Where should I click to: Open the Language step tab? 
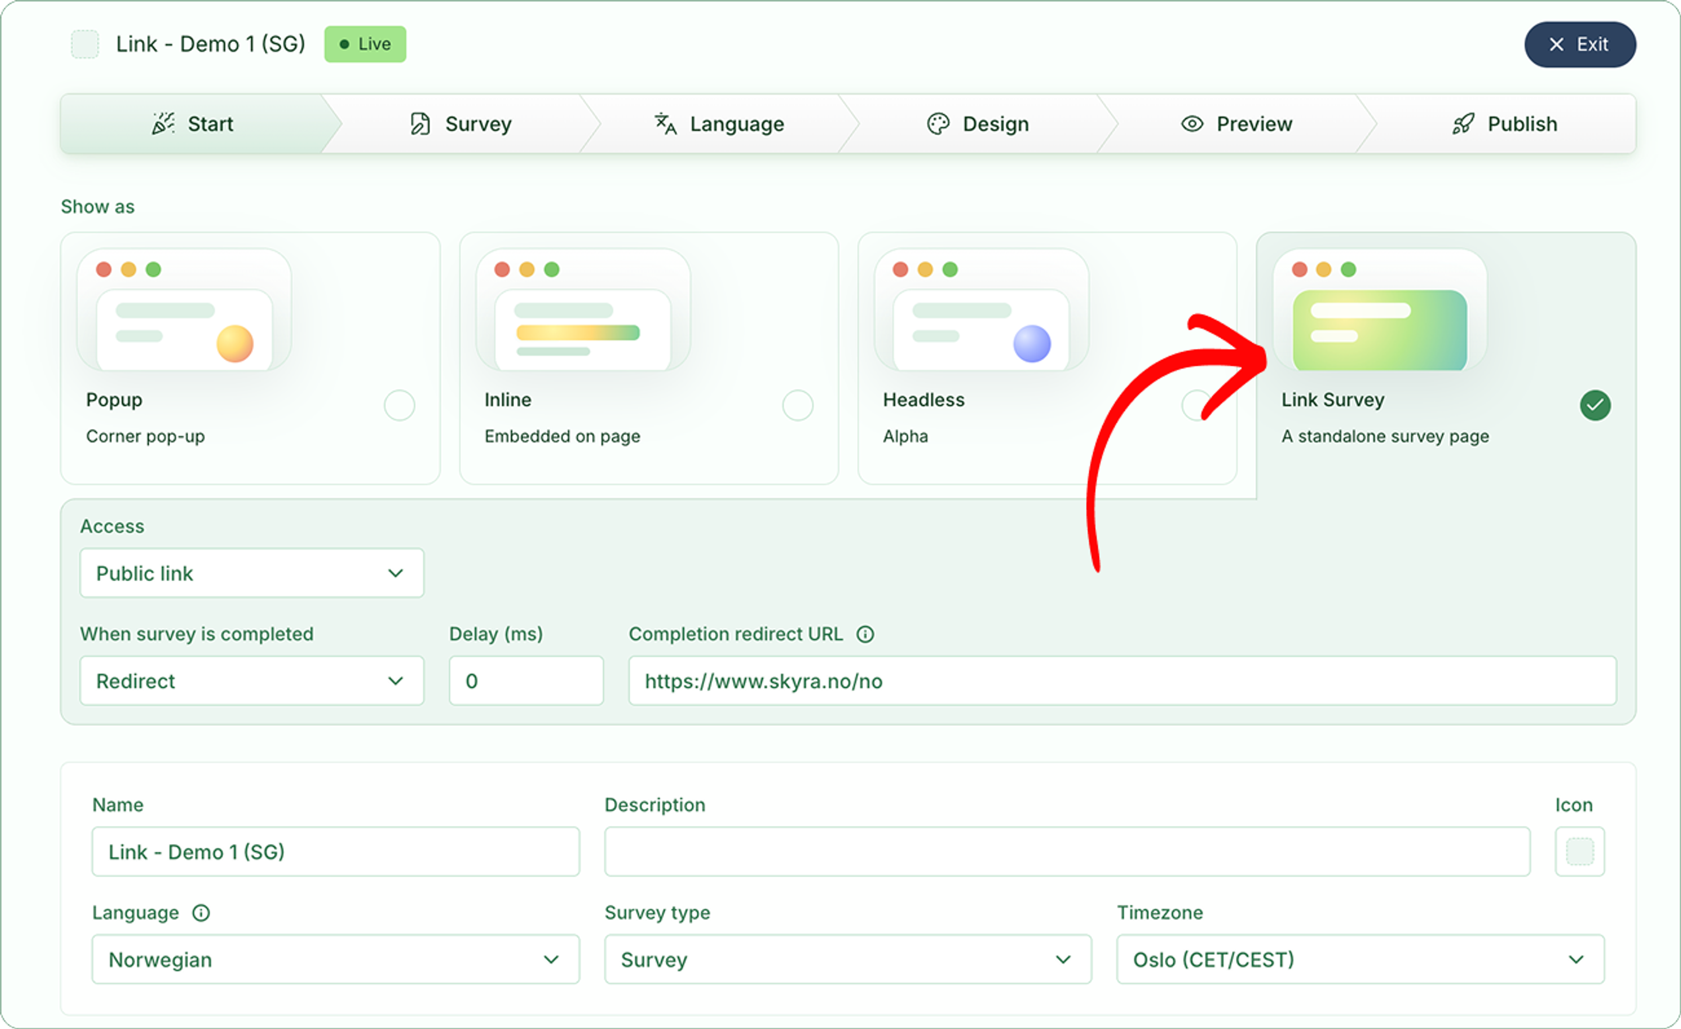coord(720,124)
